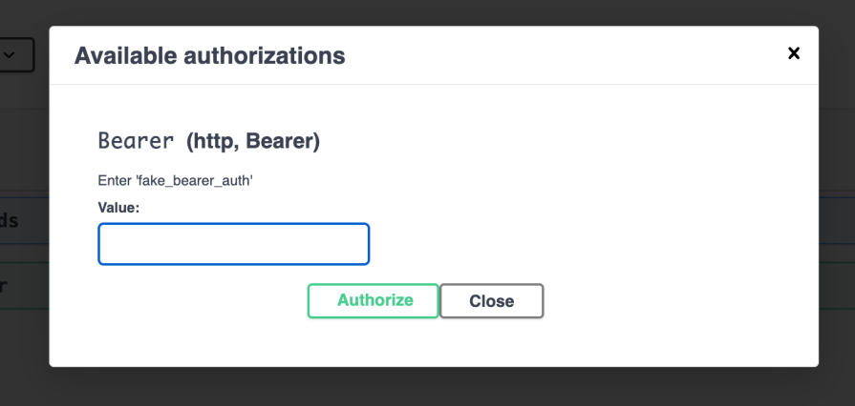Click the dimmed backdrop above the modal
Screen dimensions: 855x406
point(430,11)
